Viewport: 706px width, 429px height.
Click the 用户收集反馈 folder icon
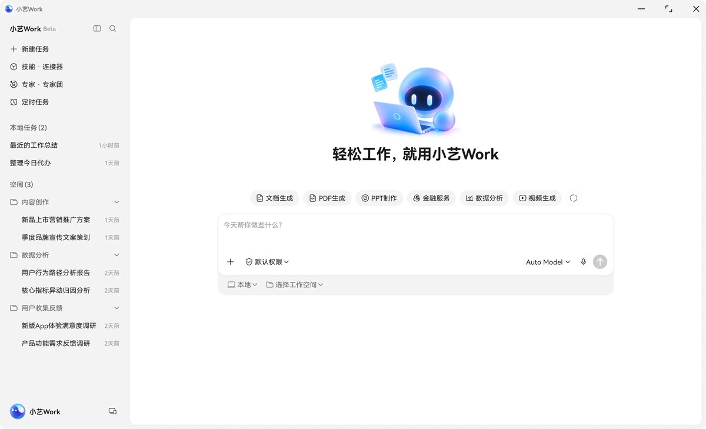pyautogui.click(x=14, y=308)
